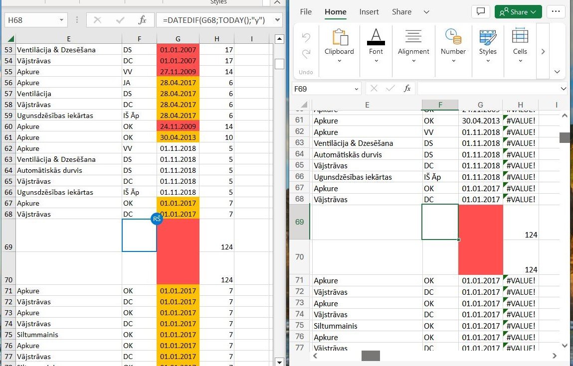Switch to the Insert tab

tap(369, 11)
